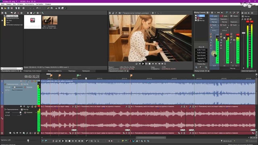This screenshot has height=145, width=258.
Task: Pause timeline in bottom transport bar
Action: (x=66, y=141)
